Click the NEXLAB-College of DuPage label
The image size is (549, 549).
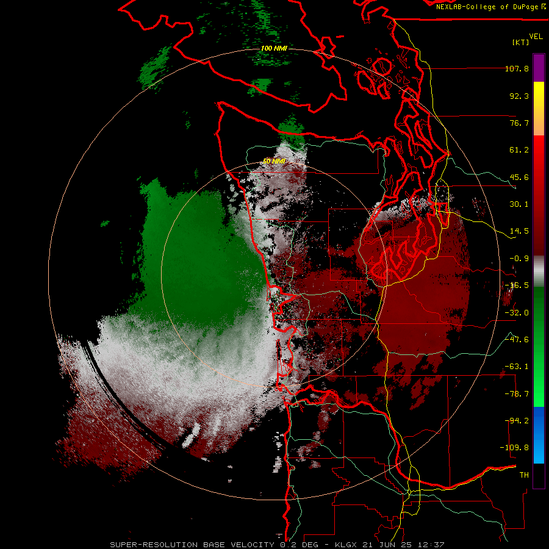[490, 7]
